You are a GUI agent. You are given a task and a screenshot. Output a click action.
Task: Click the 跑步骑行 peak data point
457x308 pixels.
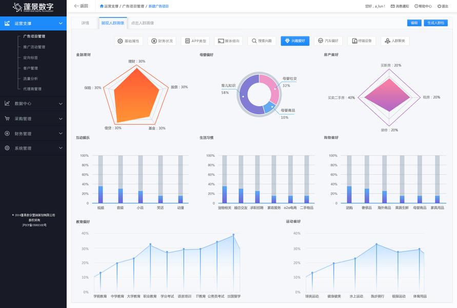coord(376,244)
